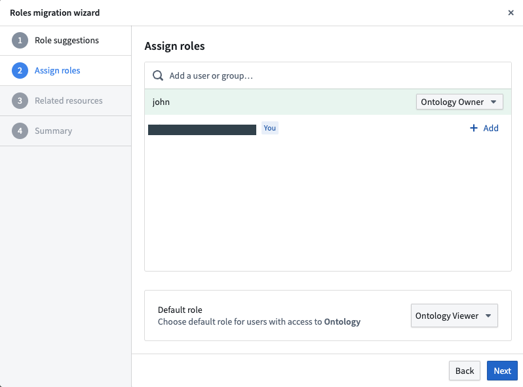Select the Assign roles step
This screenshot has height=387, width=523.
(66, 70)
